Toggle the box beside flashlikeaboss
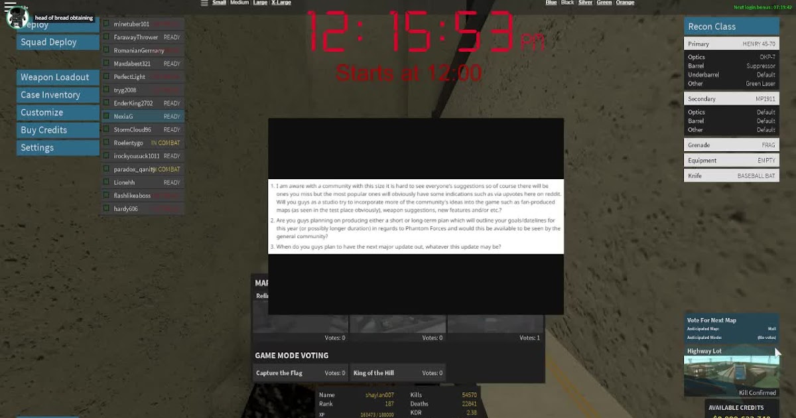The height and width of the screenshot is (418, 796). pyautogui.click(x=105, y=195)
